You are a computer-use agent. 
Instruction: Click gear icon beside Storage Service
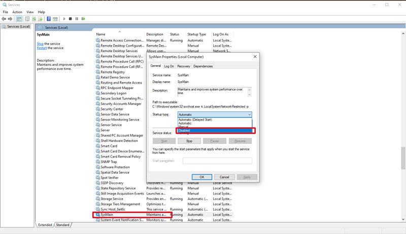(x=97, y=199)
